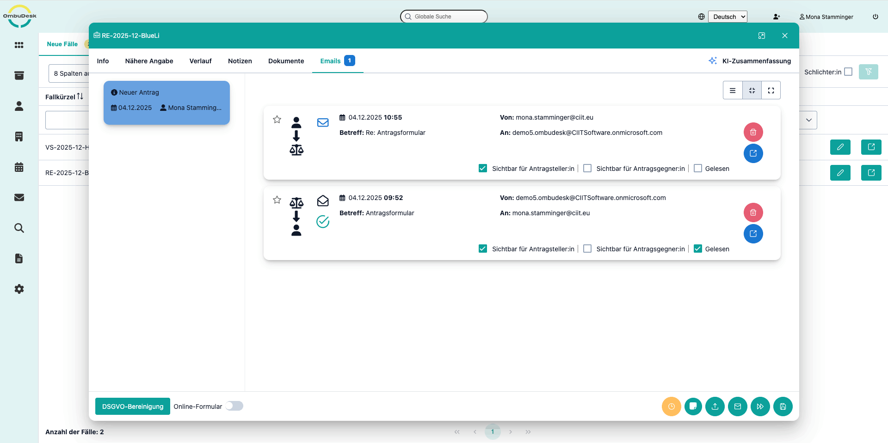Mark the 10:55 email as Gelesen
The width and height of the screenshot is (888, 443).
[x=698, y=169]
